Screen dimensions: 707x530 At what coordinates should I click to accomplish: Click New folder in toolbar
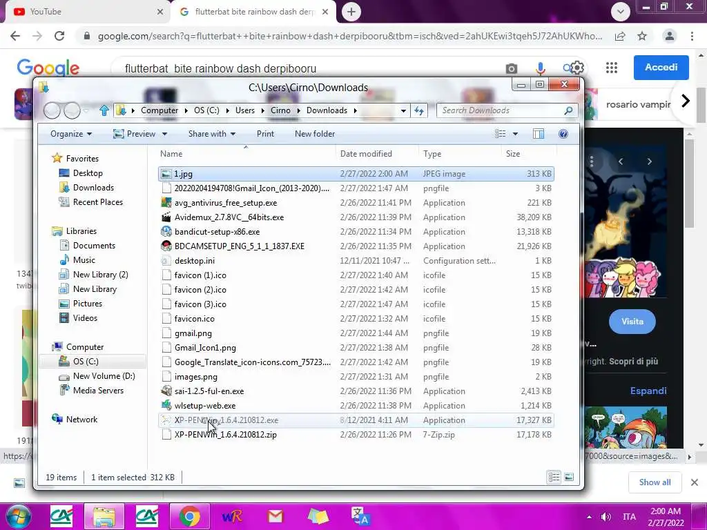coord(315,134)
